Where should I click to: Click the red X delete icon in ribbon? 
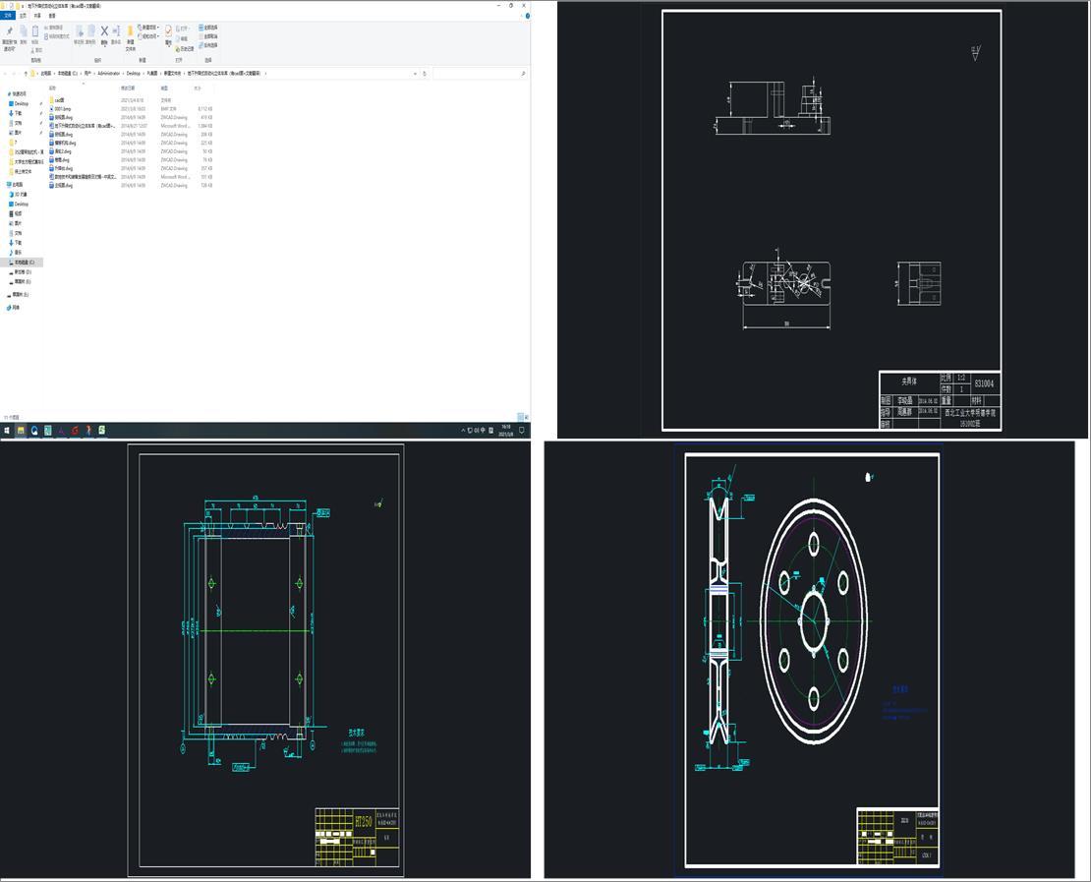pos(104,31)
